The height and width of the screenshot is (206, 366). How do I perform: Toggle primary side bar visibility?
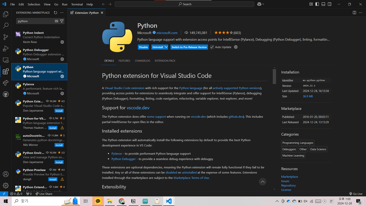pyautogui.click(x=317, y=4)
